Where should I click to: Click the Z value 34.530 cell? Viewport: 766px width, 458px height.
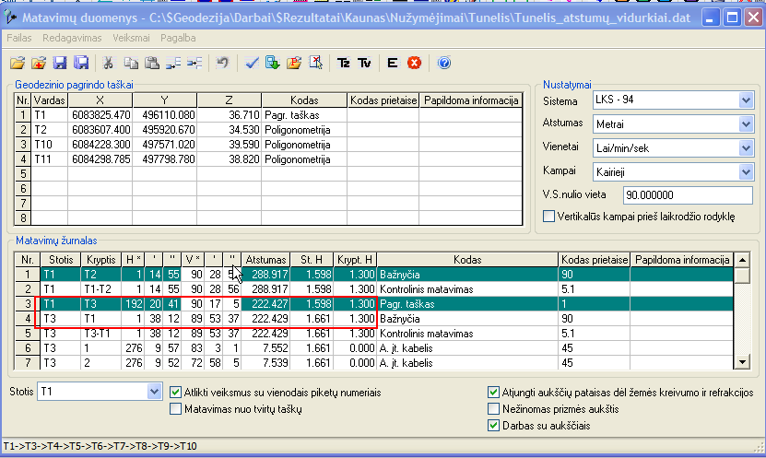pos(230,130)
